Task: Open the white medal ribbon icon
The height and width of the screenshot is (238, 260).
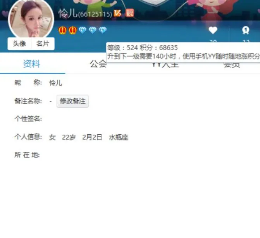Action: (246, 30)
